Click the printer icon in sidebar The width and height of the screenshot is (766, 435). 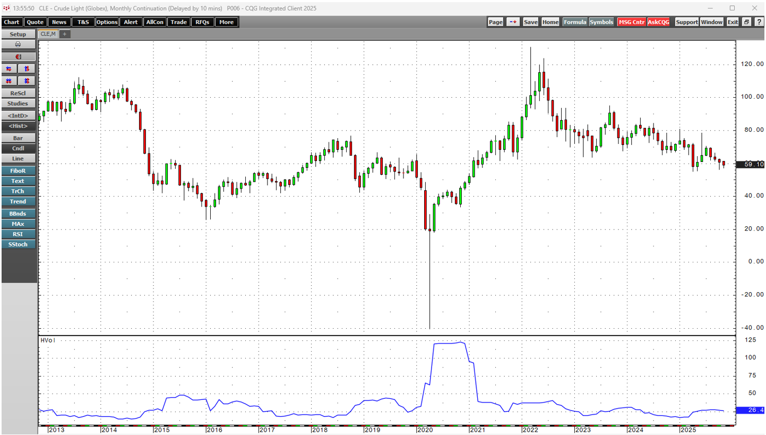(18, 44)
